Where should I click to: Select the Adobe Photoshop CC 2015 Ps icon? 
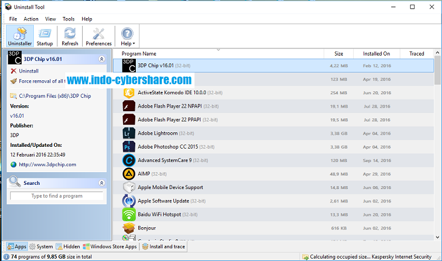click(x=129, y=147)
